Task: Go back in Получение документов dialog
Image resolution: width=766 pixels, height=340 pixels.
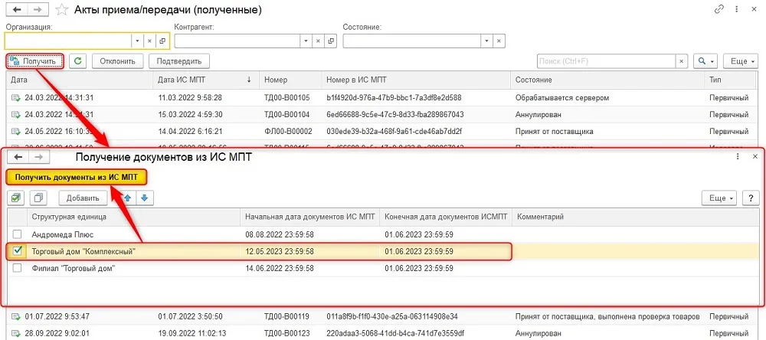Action: (18, 157)
